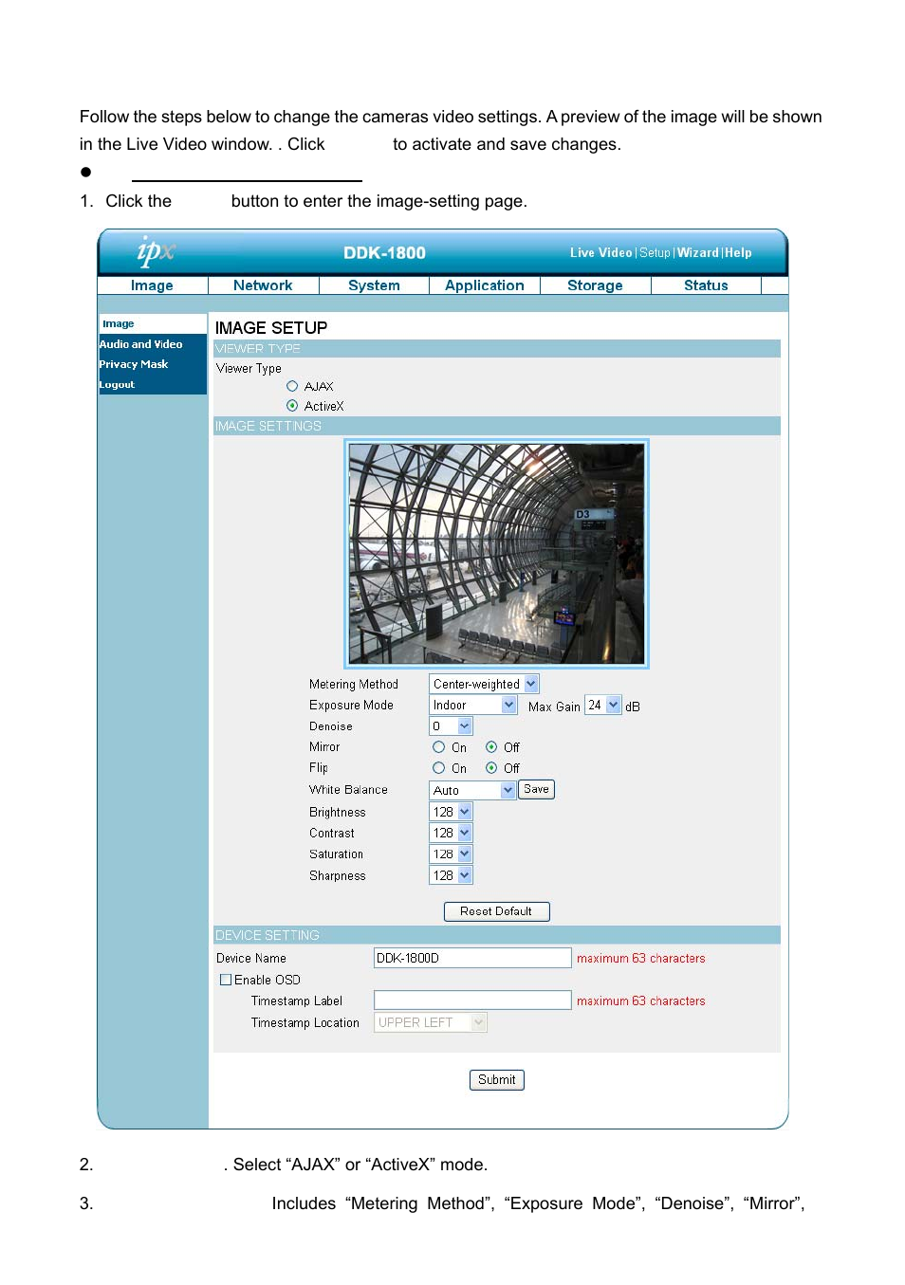Click the Device Name input field
Image resolution: width=905 pixels, height=1285 pixels.
coord(472,958)
